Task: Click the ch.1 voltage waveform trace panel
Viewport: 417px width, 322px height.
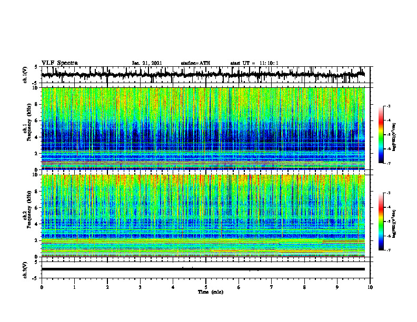Action: (205, 75)
